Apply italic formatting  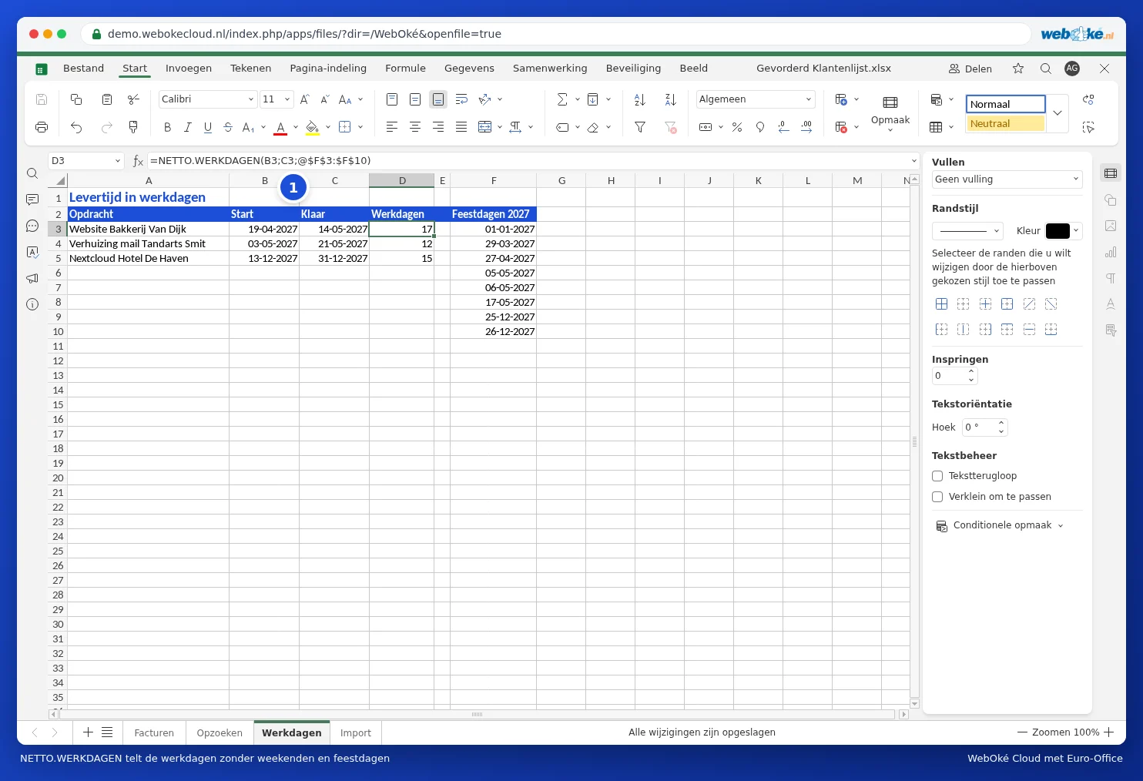click(x=187, y=127)
